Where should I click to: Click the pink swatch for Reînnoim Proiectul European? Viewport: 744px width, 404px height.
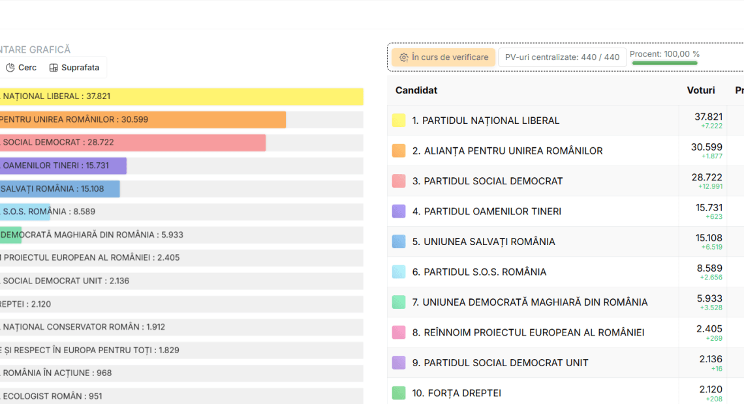pyautogui.click(x=399, y=332)
